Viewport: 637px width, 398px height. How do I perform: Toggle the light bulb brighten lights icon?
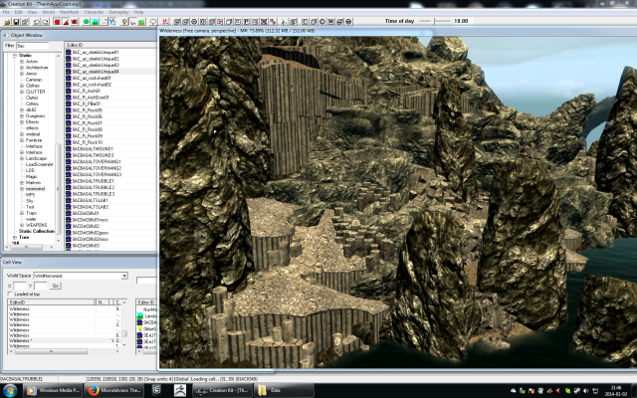124,21
